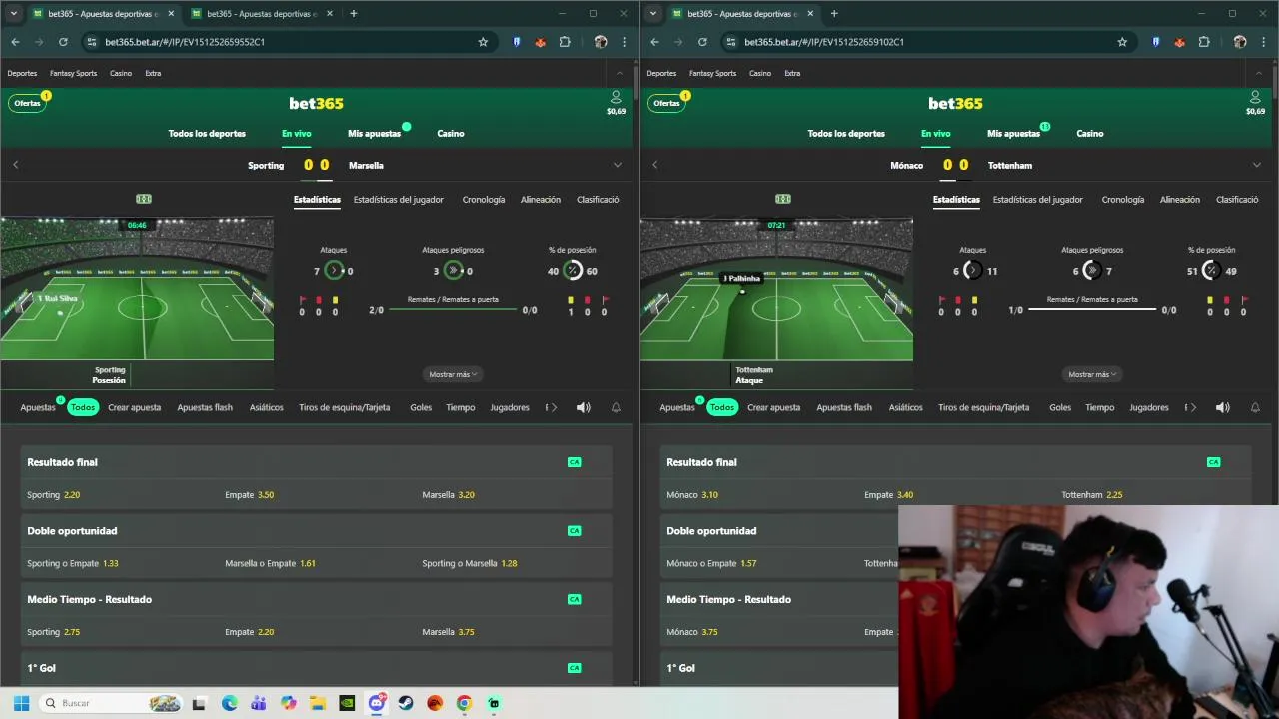This screenshot has width=1279, height=719.
Task: Click Ofertas button in Sporting window
Action: (x=27, y=103)
